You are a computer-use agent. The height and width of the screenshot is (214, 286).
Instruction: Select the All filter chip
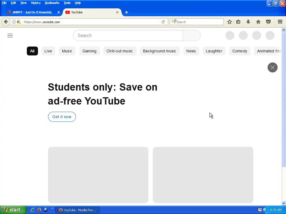click(32, 51)
